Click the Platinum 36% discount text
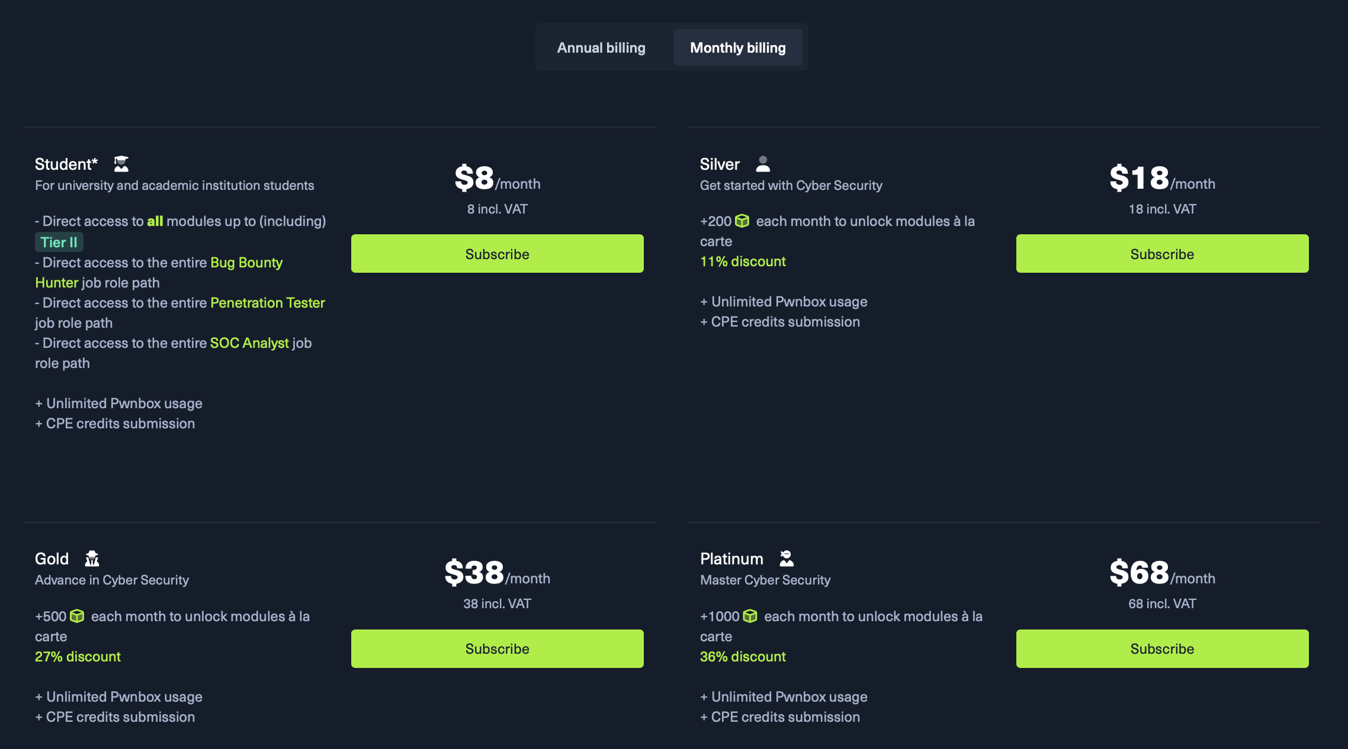Image resolution: width=1348 pixels, height=749 pixels. pyautogui.click(x=743, y=657)
